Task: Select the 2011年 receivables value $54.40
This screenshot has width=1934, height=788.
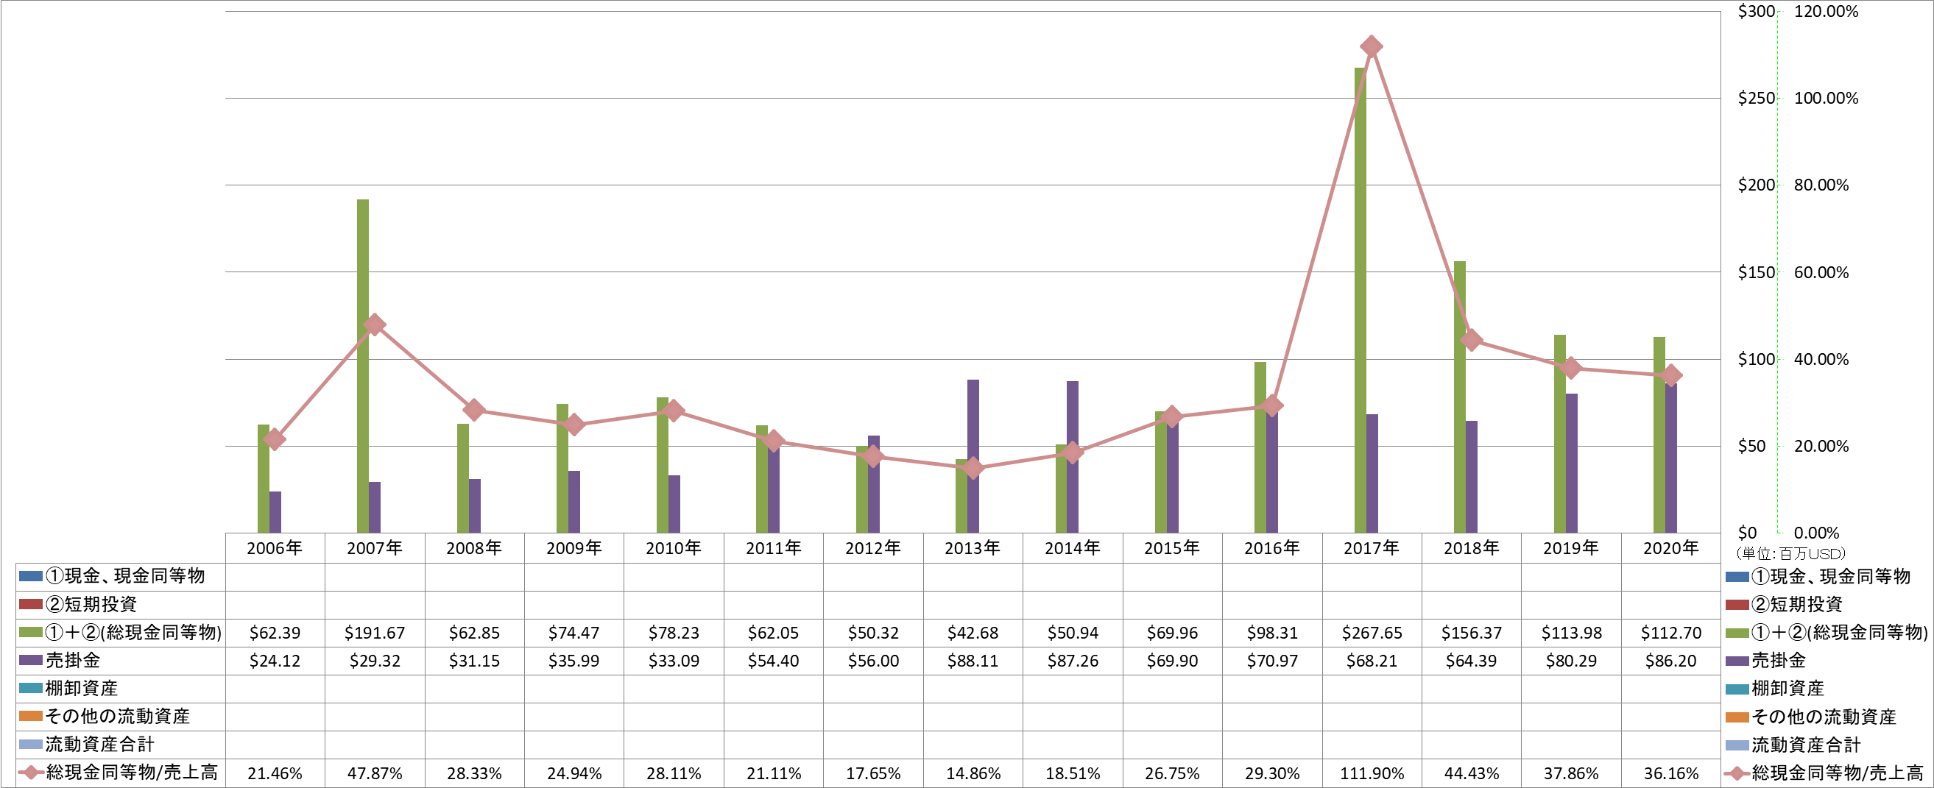Action: (x=773, y=661)
